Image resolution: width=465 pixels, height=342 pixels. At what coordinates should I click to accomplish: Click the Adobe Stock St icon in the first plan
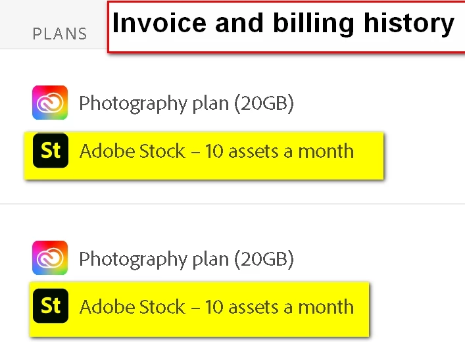tap(50, 151)
